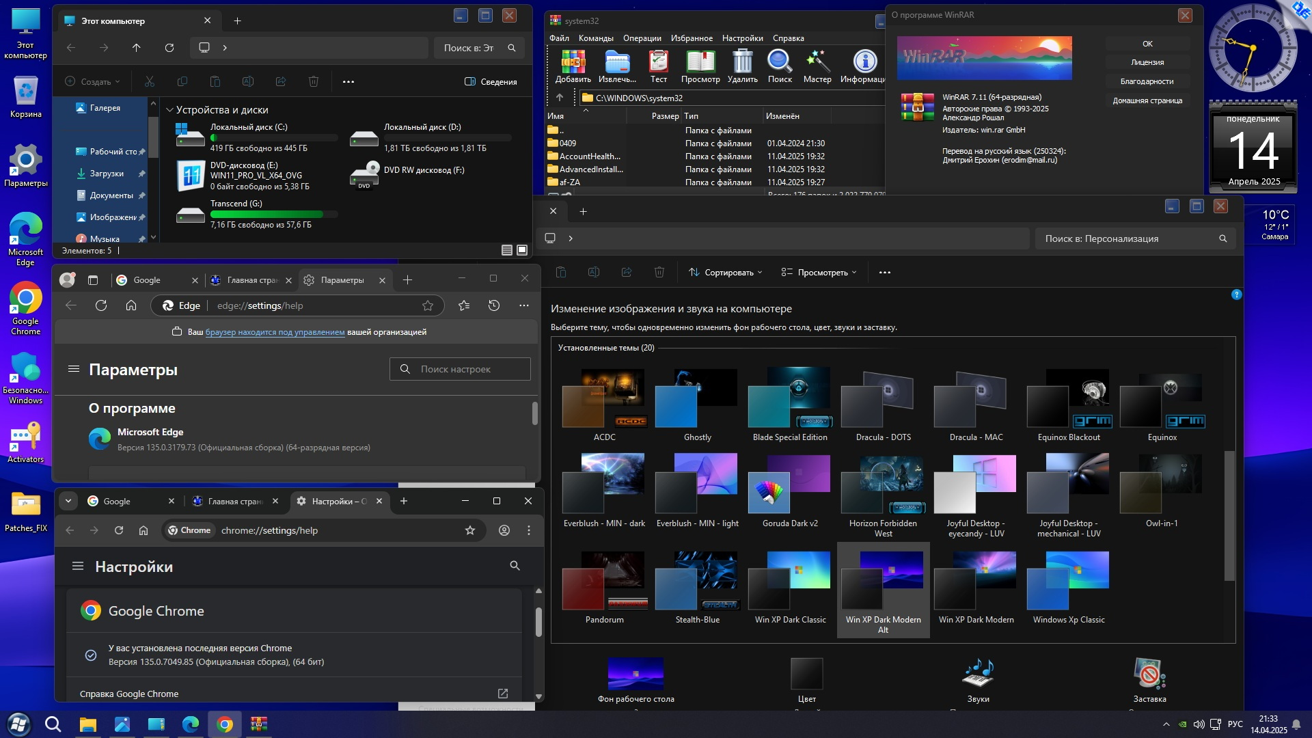Open WinRAR Favorites (Избранное) menu
Screen dimensions: 1312x738
click(692, 38)
